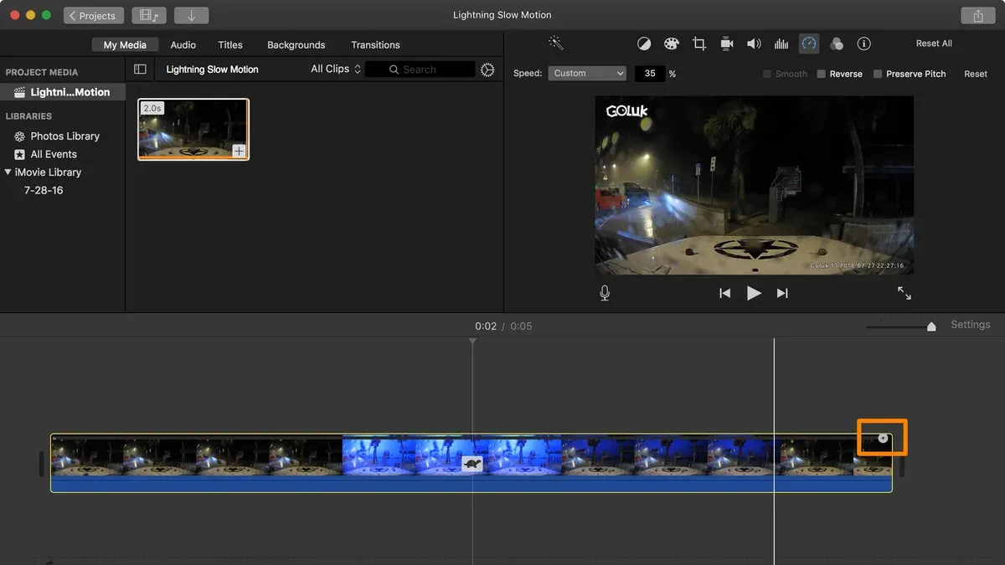Image resolution: width=1005 pixels, height=565 pixels.
Task: Play the video in viewer
Action: [x=754, y=293]
